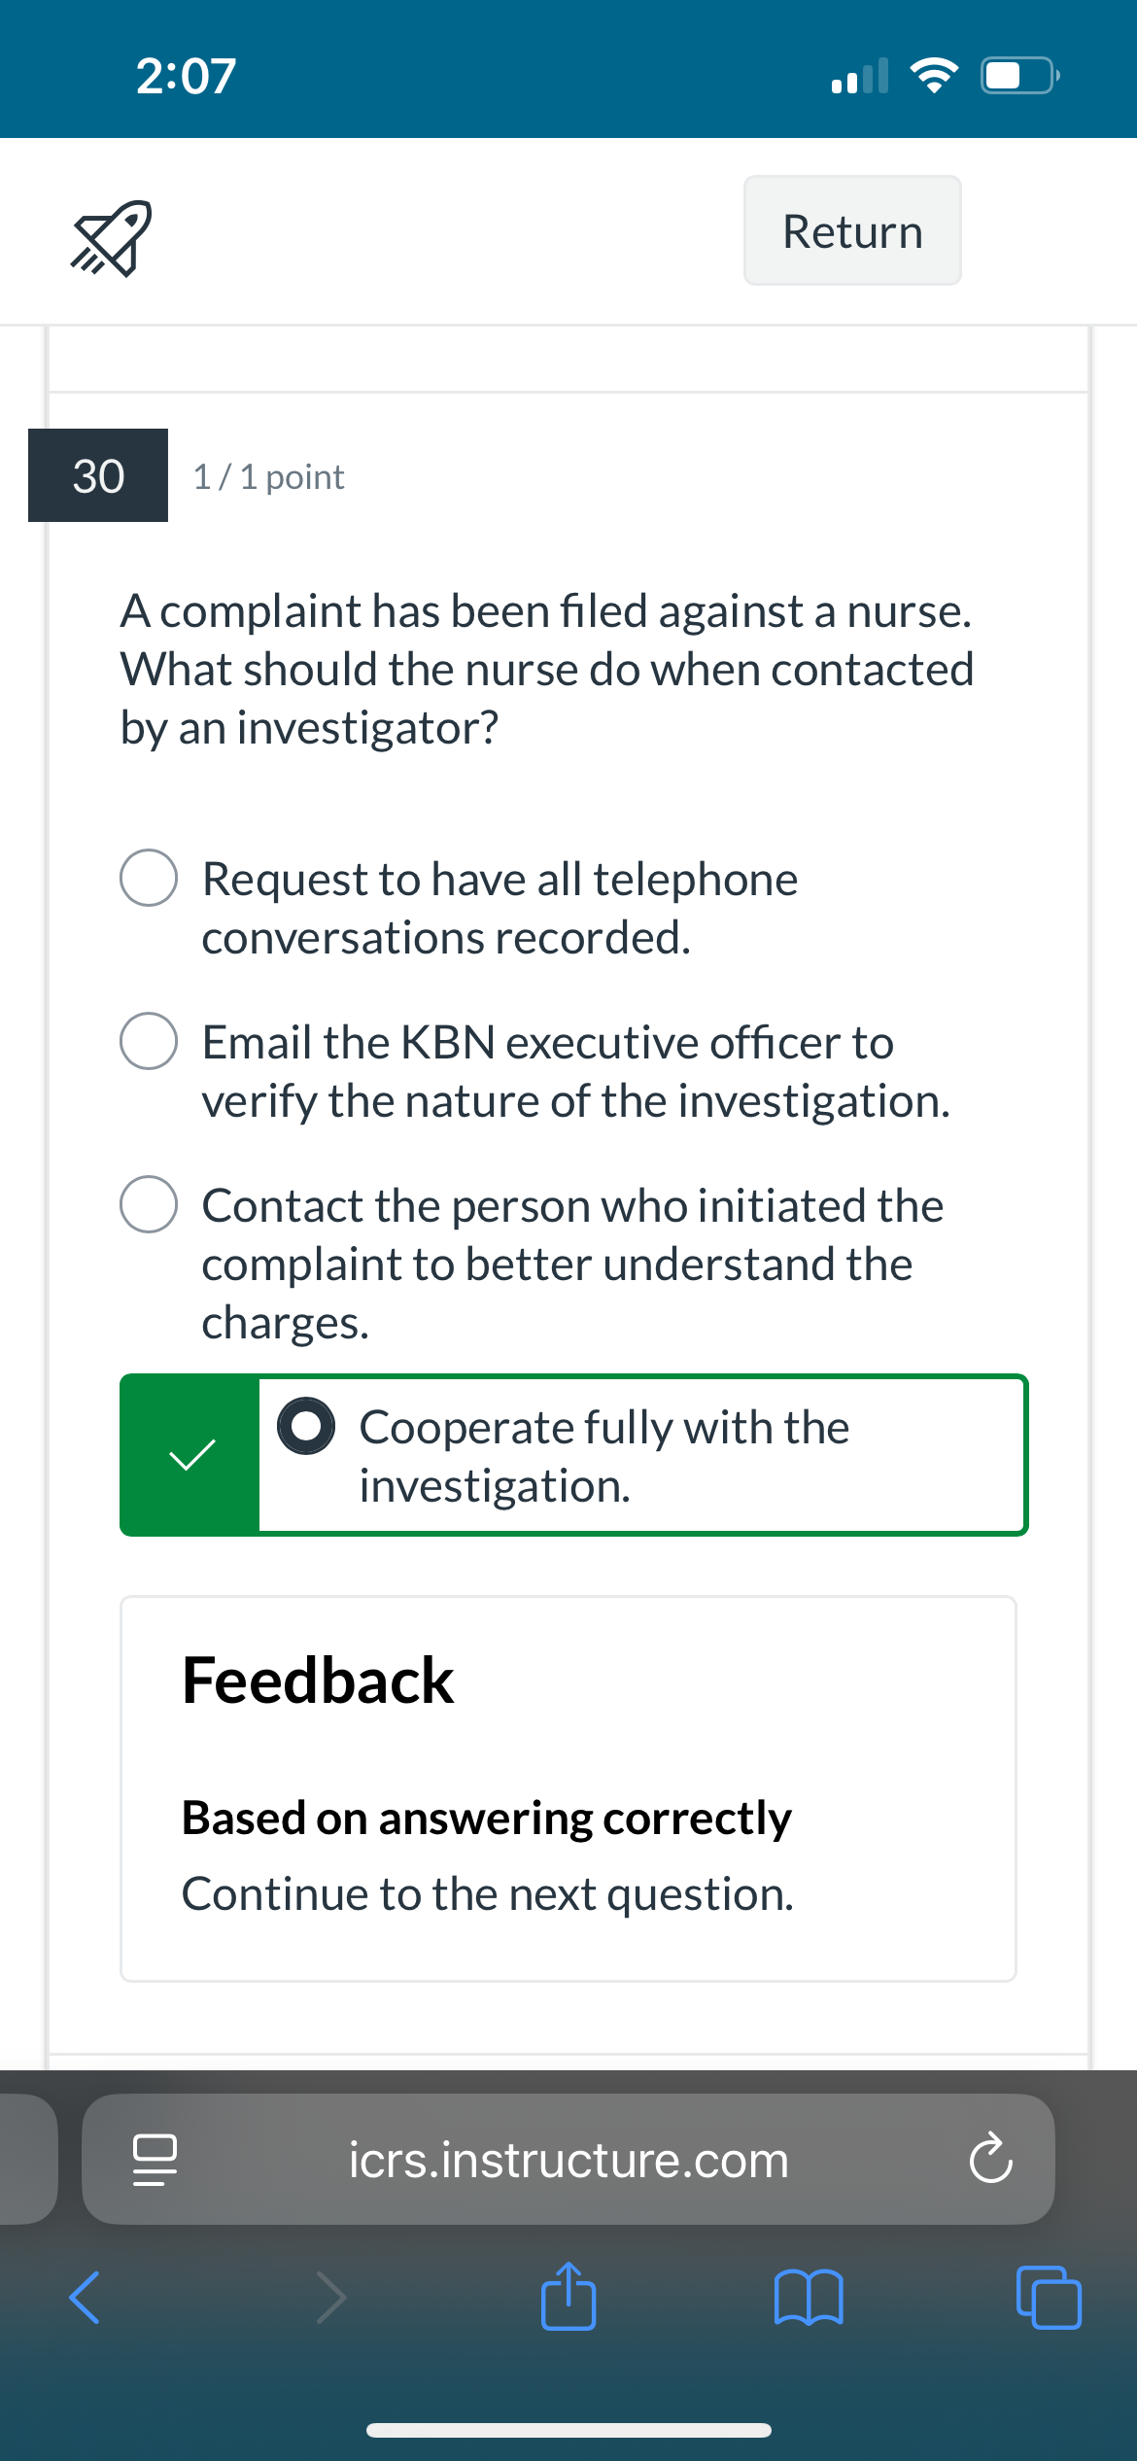Select 'Request to have all telephone conversations recorded' radio
The width and height of the screenshot is (1137, 2461).
pyautogui.click(x=149, y=878)
